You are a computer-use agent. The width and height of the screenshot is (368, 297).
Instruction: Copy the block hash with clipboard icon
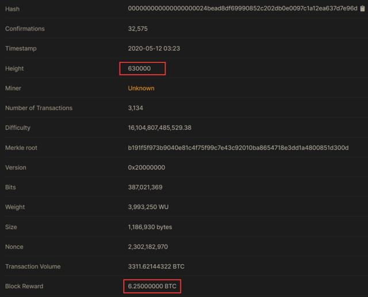click(x=363, y=9)
